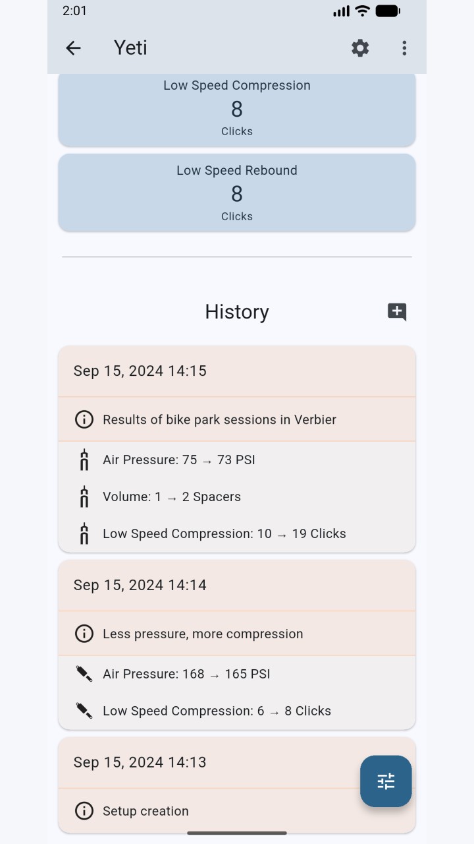The height and width of the screenshot is (844, 474).
Task: Open the Low Speed Compression card
Action: click(x=237, y=108)
